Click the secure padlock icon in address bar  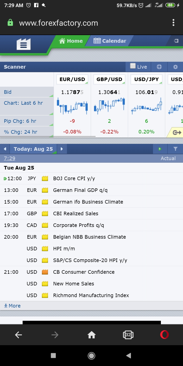click(10, 23)
